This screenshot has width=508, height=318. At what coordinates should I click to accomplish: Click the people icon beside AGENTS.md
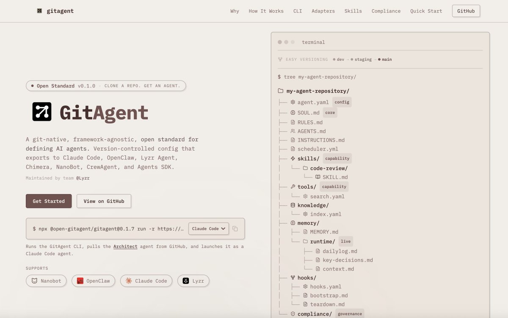pos(293,132)
